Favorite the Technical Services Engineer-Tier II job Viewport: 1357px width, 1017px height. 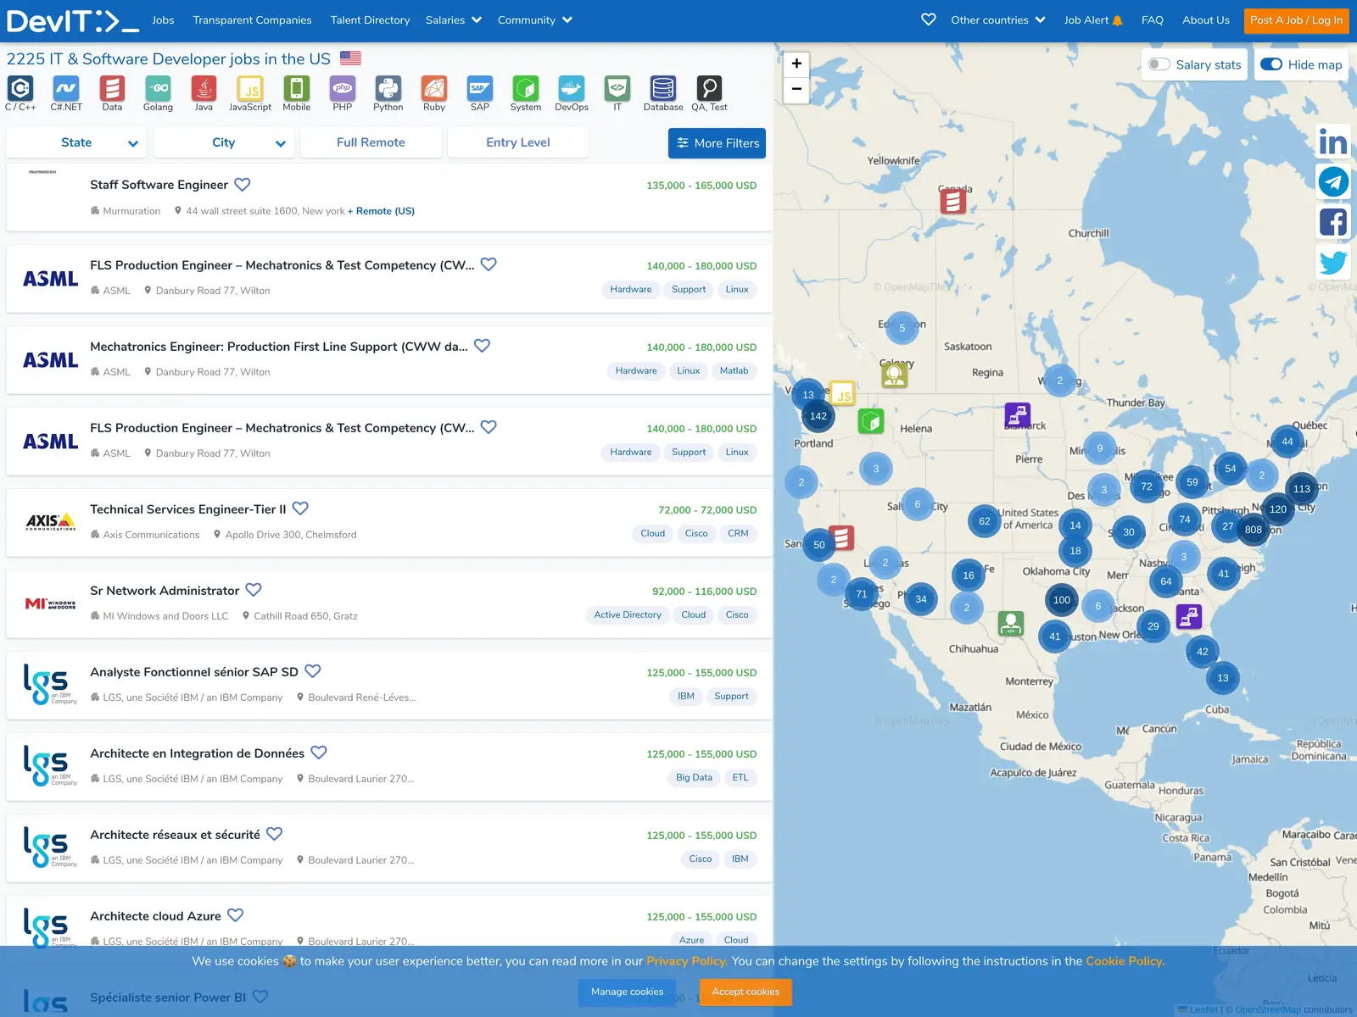tap(300, 508)
